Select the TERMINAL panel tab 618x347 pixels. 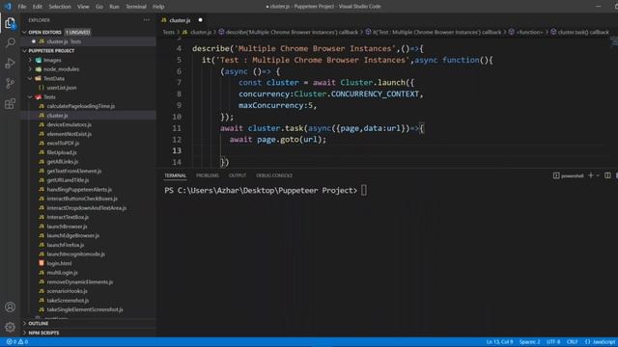click(x=176, y=175)
